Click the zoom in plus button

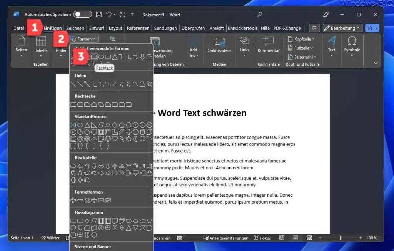pyautogui.click(x=361, y=238)
